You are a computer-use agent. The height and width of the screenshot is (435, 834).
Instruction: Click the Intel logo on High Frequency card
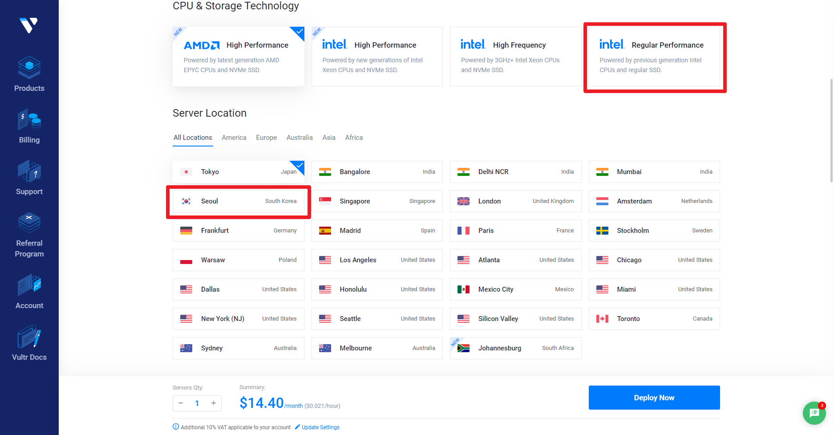tap(473, 44)
